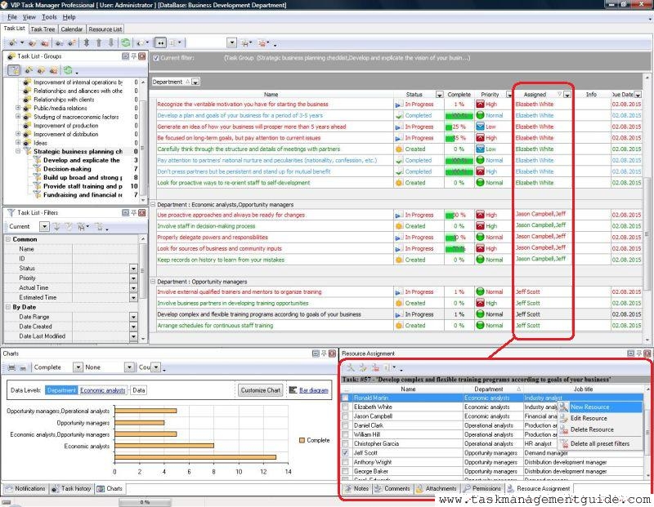Screen dimensions: 654x507
Task: Click the Economic analysts orange chart bar
Action: [x=164, y=445]
